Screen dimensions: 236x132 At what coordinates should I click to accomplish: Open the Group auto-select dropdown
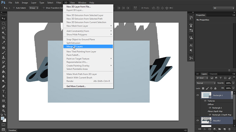(34, 8)
